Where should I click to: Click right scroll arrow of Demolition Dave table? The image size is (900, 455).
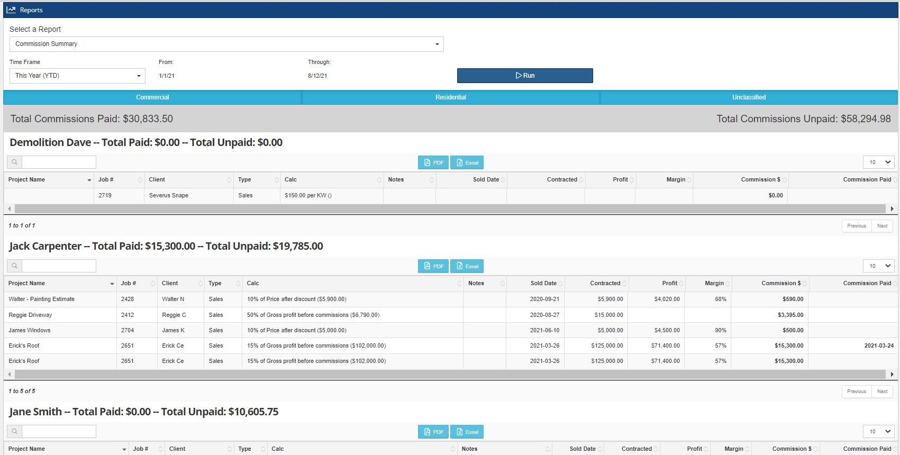(x=892, y=209)
